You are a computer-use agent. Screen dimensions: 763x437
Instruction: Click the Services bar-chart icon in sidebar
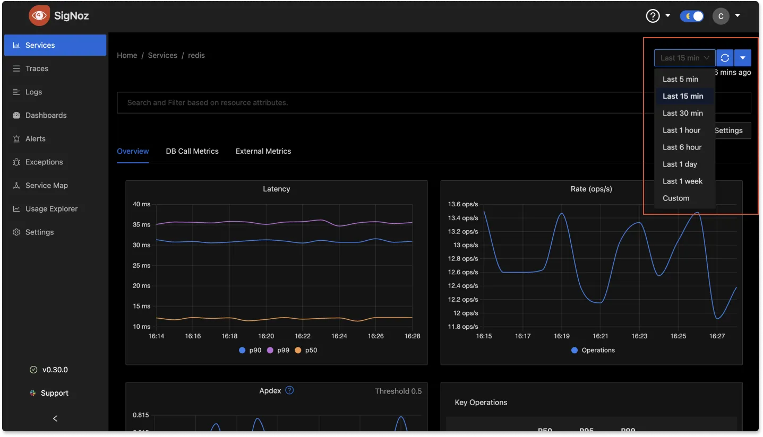tap(16, 45)
